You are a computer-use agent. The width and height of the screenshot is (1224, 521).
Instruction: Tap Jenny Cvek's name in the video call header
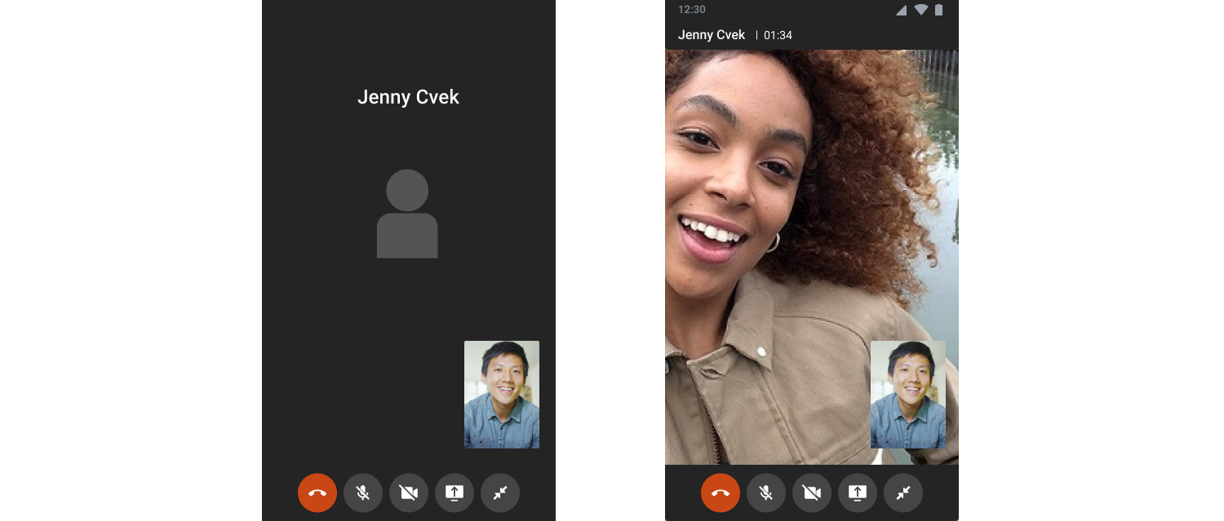pyautogui.click(x=712, y=35)
